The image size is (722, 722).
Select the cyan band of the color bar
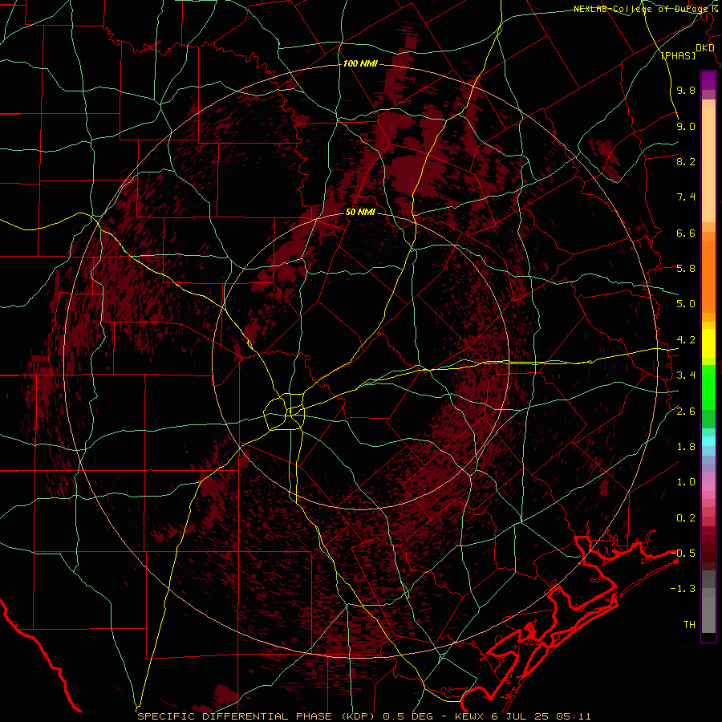(708, 441)
